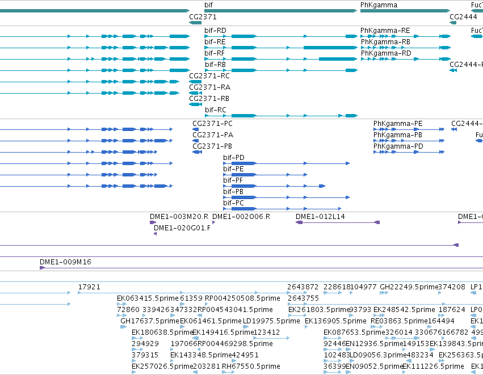Image resolution: width=483 pixels, height=375 pixels.
Task: Select the bif-PE protein label
Action: coord(233,169)
